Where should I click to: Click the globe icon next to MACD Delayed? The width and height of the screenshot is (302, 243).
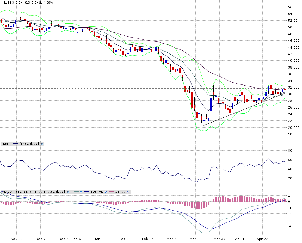(67, 192)
